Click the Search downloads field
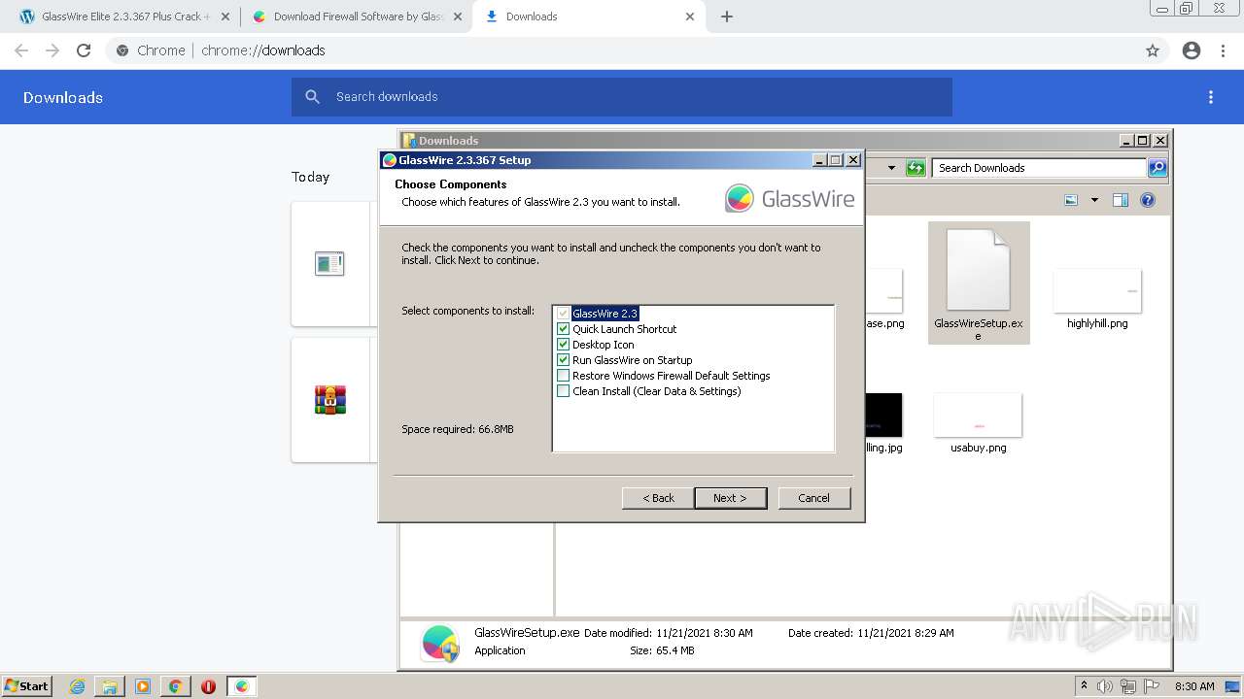This screenshot has width=1244, height=699. [622, 97]
